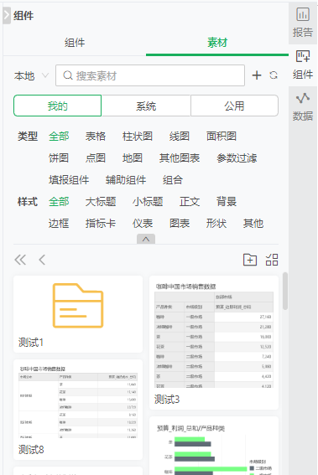
Task: Select style filter 指标卡
Action: point(101,224)
